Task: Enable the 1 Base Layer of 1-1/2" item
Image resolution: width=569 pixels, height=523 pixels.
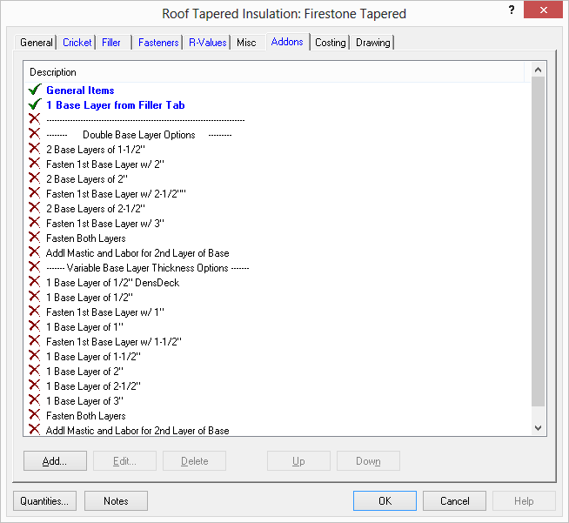Action: pos(34,356)
